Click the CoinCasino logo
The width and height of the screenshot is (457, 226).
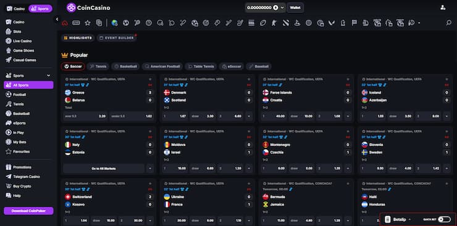click(88, 8)
